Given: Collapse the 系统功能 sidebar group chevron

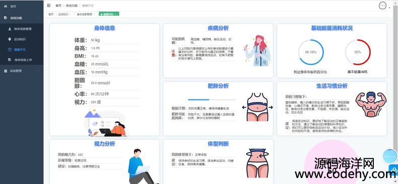Looking at the screenshot, I should tap(38, 18).
